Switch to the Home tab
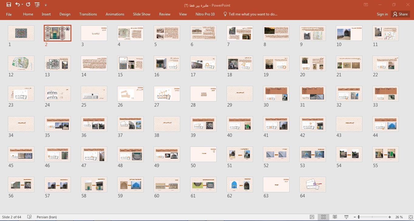Screen dimensions: 414x221 tap(28, 14)
